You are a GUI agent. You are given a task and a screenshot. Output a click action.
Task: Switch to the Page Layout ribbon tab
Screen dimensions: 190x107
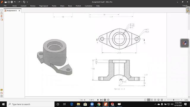(x=44, y=6)
